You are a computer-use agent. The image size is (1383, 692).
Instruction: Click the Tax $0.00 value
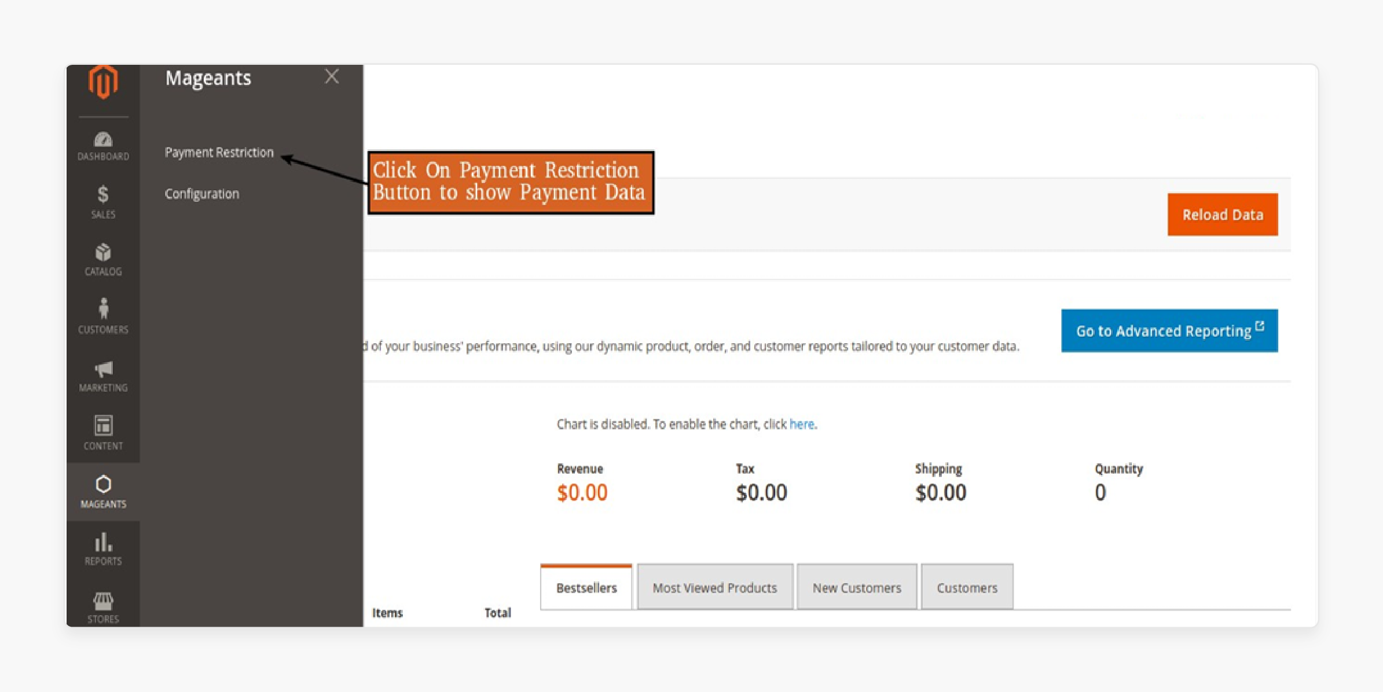761,492
